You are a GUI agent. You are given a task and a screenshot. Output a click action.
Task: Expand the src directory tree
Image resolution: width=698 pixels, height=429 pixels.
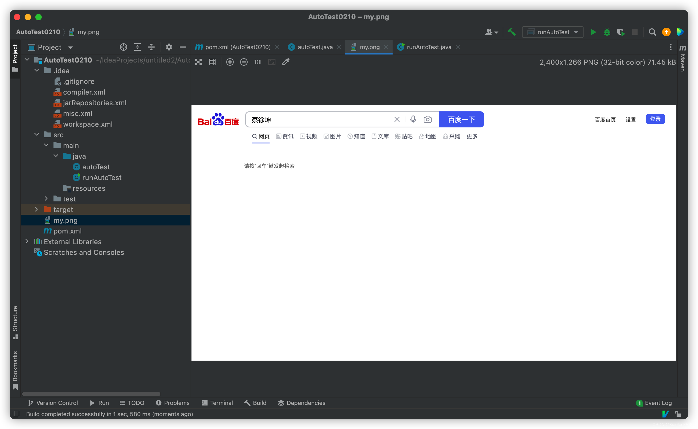coord(37,135)
